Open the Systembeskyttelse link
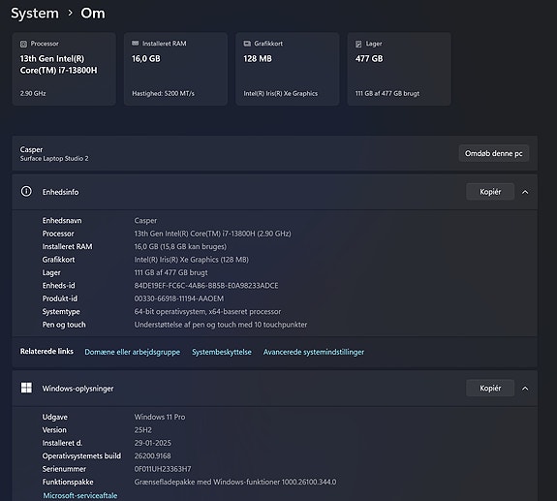The image size is (557, 501). point(222,352)
